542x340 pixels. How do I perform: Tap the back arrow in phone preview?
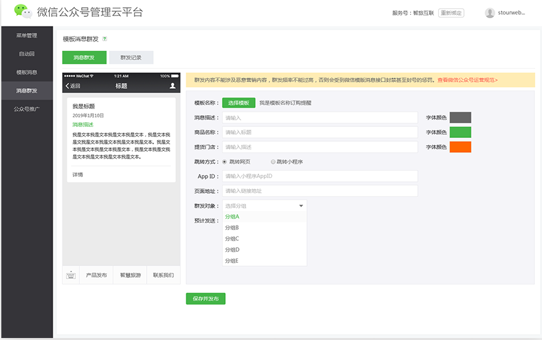(x=68, y=85)
